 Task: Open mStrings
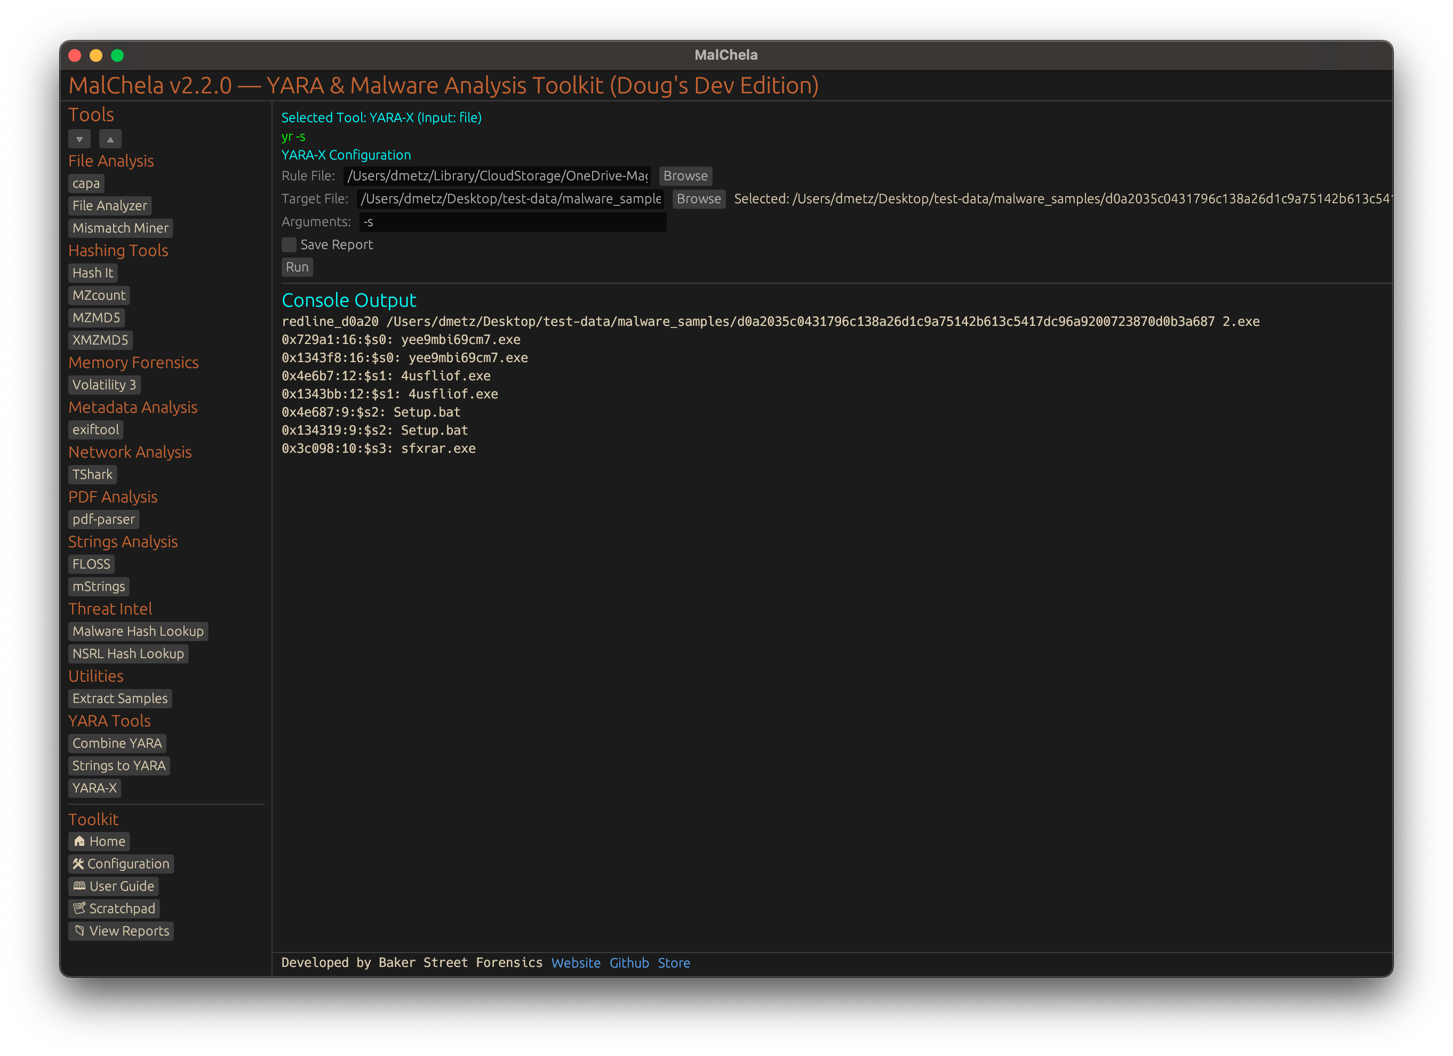(x=99, y=587)
